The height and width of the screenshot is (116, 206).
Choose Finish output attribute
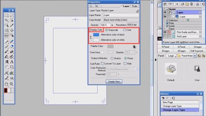click(x=126, y=58)
